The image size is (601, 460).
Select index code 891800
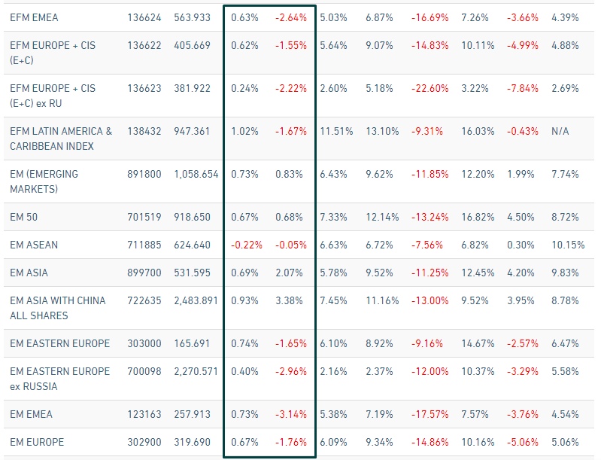pos(144,174)
